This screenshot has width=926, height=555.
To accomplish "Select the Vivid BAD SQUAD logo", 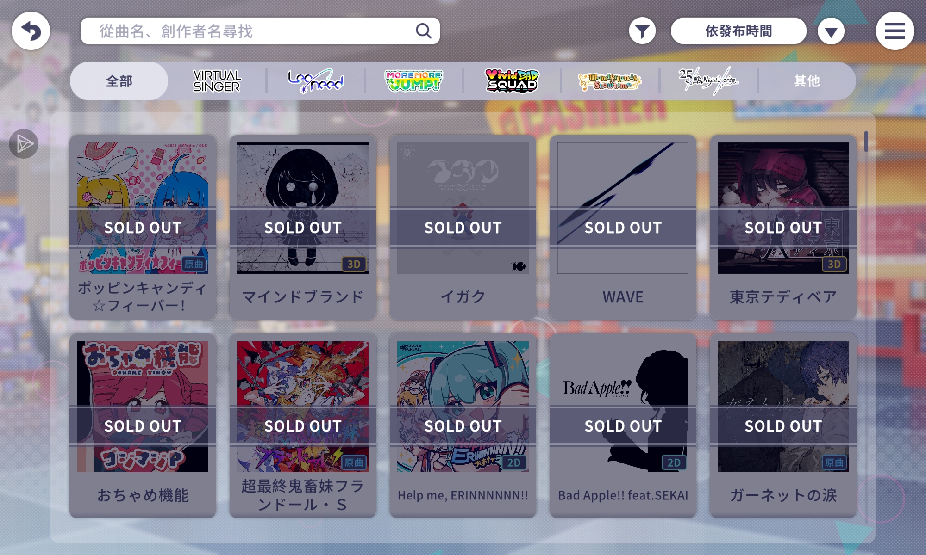I will (x=512, y=81).
